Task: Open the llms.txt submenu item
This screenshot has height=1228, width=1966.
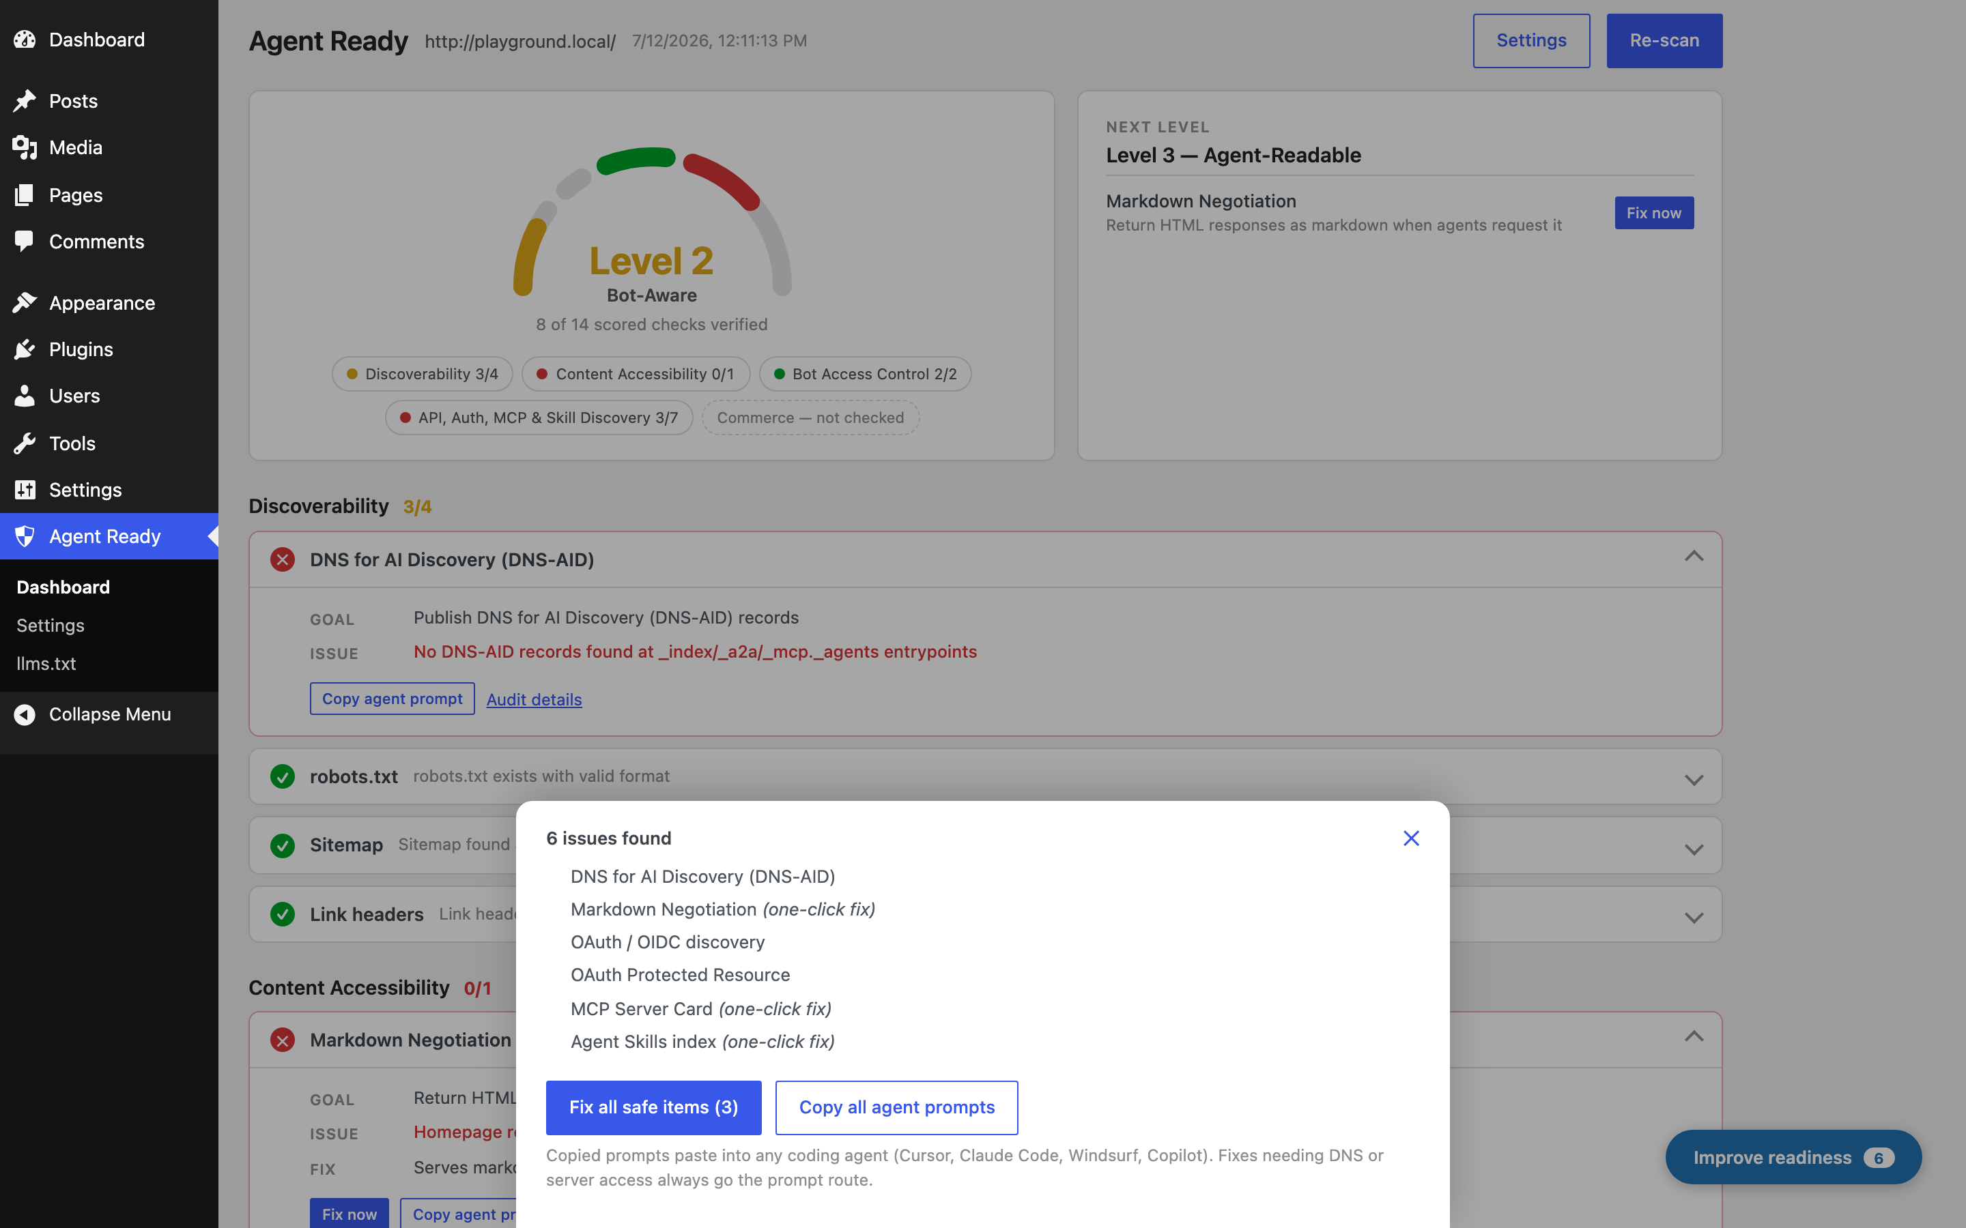Action: [46, 664]
